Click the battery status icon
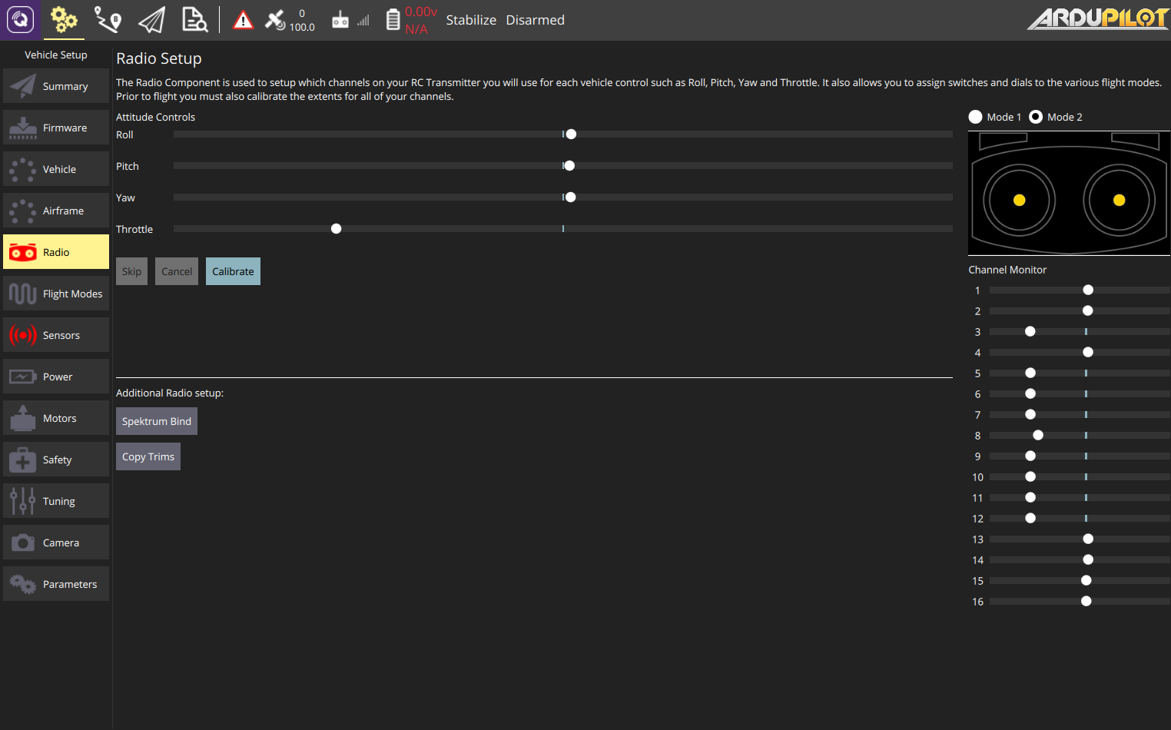Image resolution: width=1171 pixels, height=730 pixels. tap(393, 20)
